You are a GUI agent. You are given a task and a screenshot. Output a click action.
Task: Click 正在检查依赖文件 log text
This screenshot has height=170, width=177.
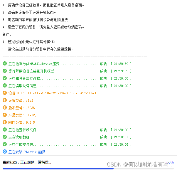tap(23, 130)
